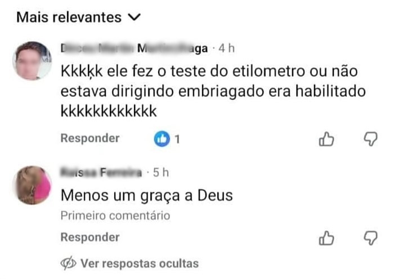
Task: Click the blue like reaction badge
Action: 162,138
